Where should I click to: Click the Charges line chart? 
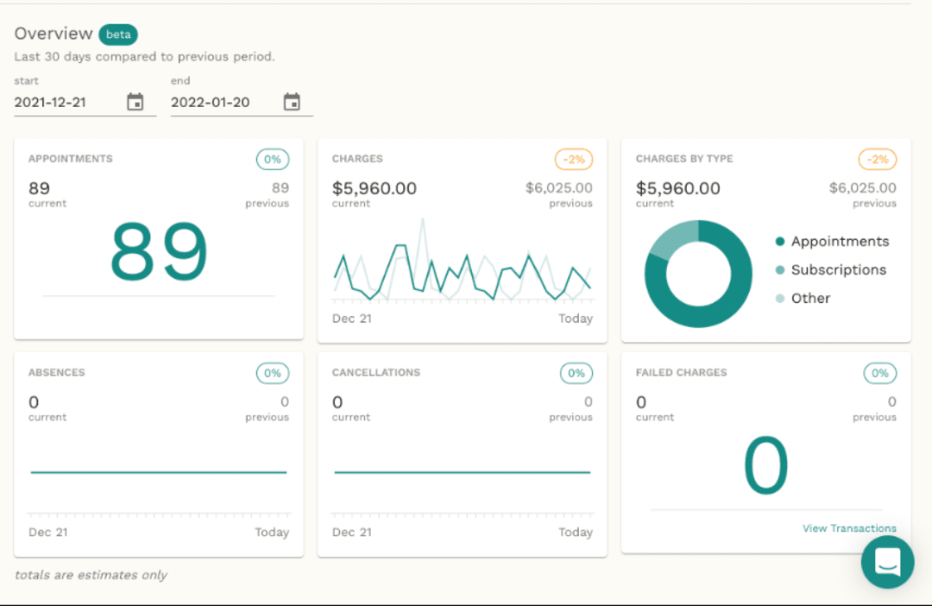tap(463, 268)
